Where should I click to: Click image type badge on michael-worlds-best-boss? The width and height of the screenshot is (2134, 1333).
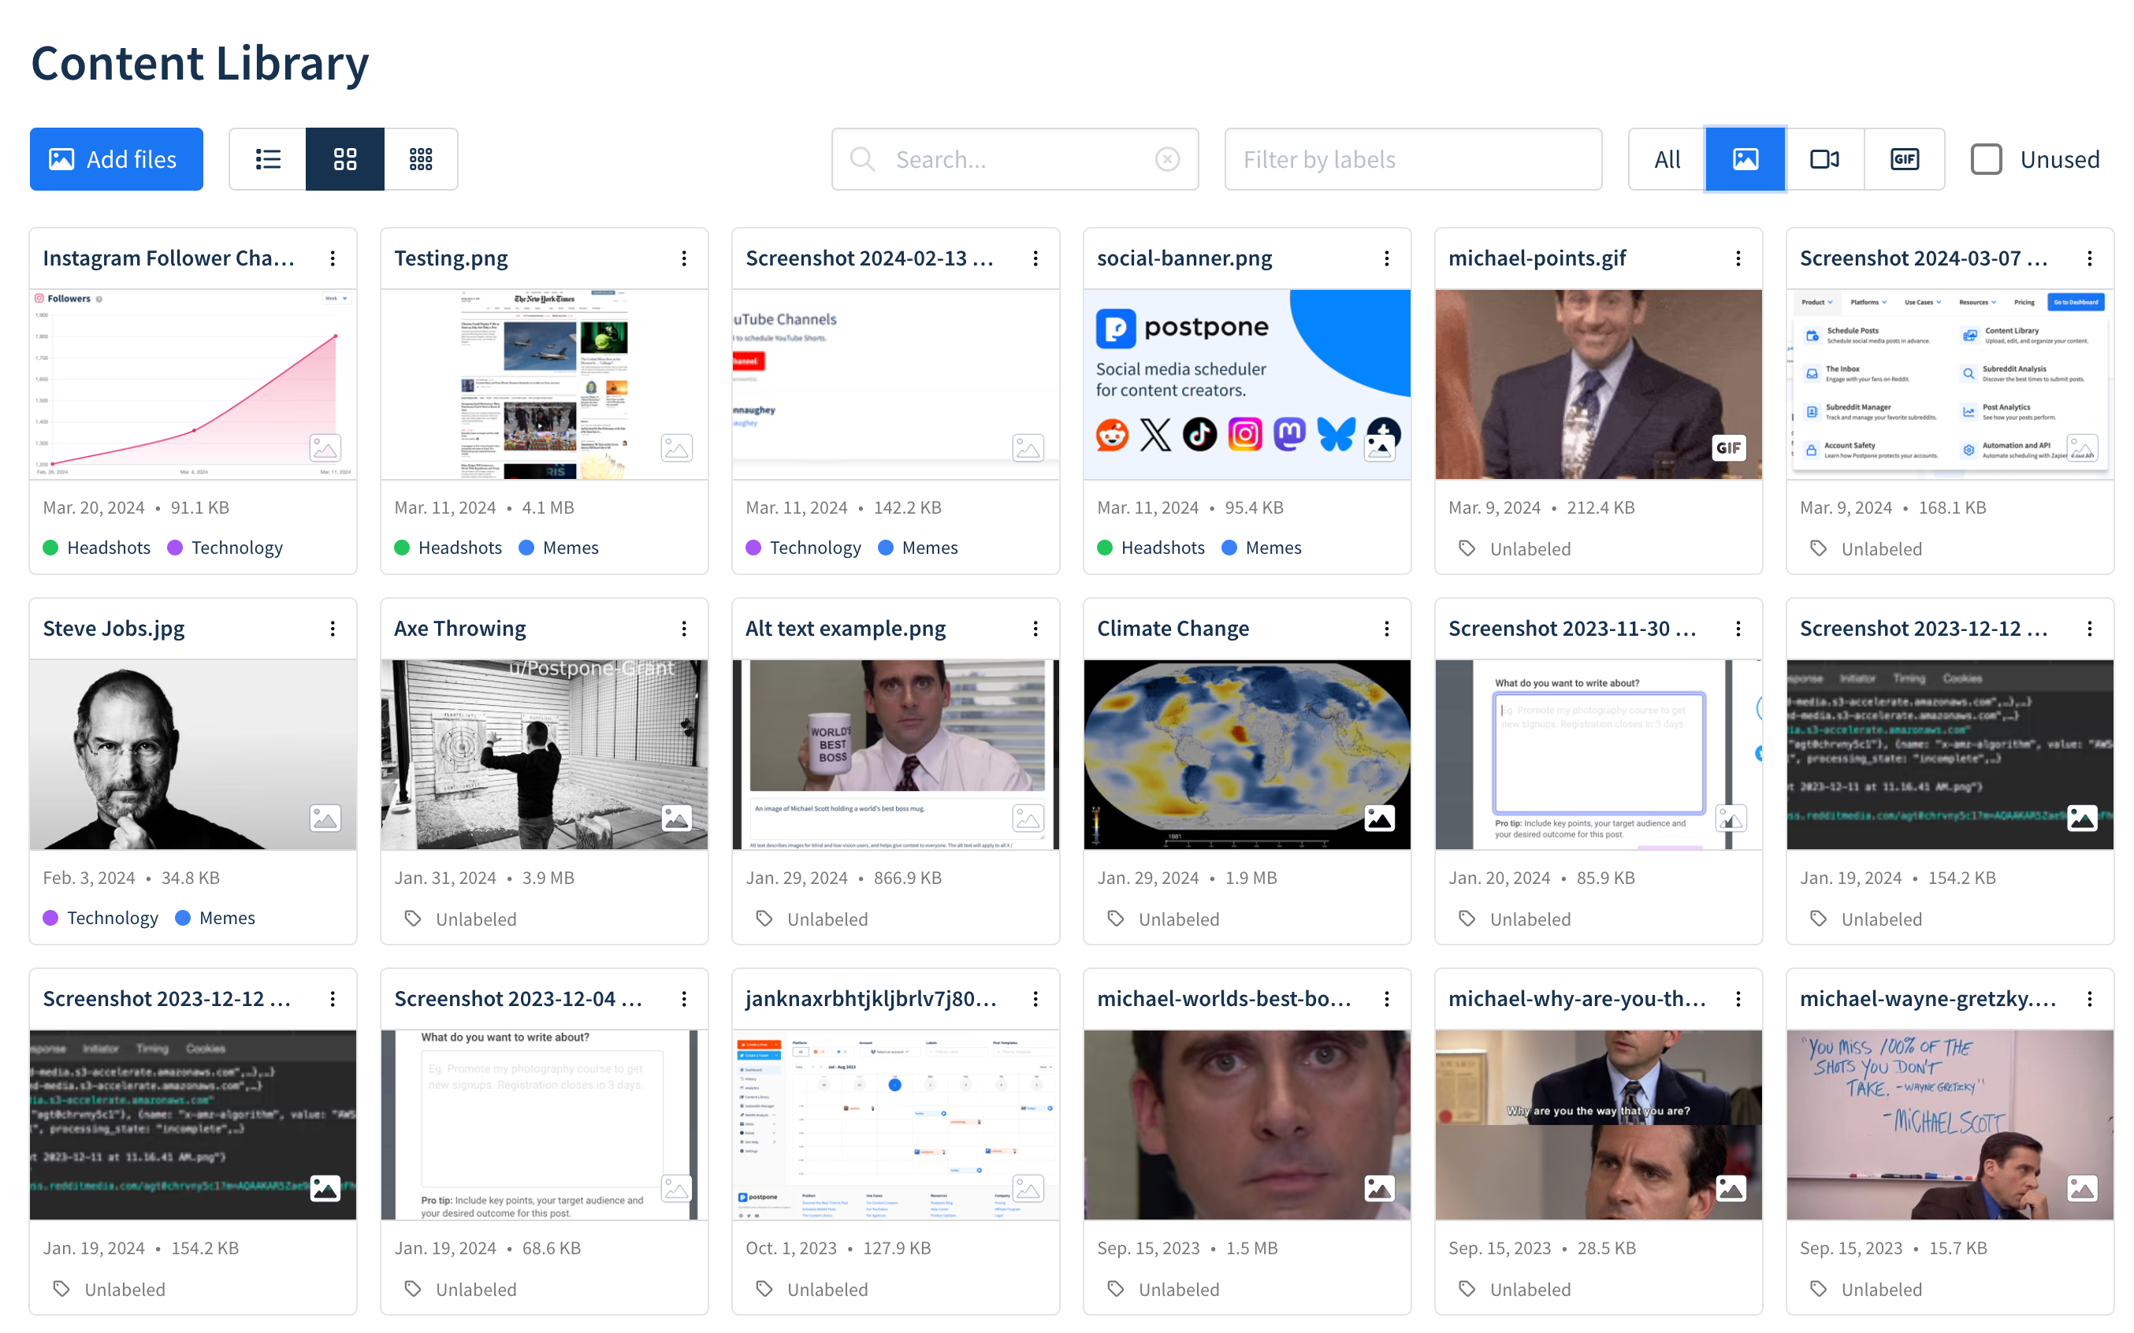coord(1379,1188)
